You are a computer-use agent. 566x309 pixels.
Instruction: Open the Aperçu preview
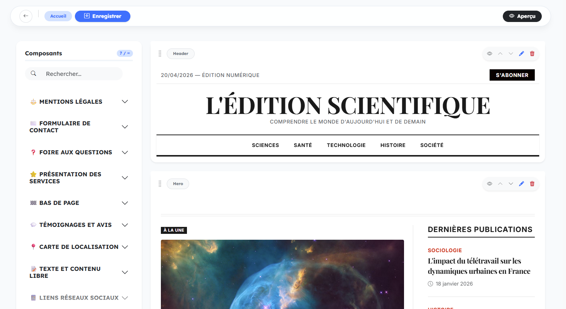tap(522, 16)
